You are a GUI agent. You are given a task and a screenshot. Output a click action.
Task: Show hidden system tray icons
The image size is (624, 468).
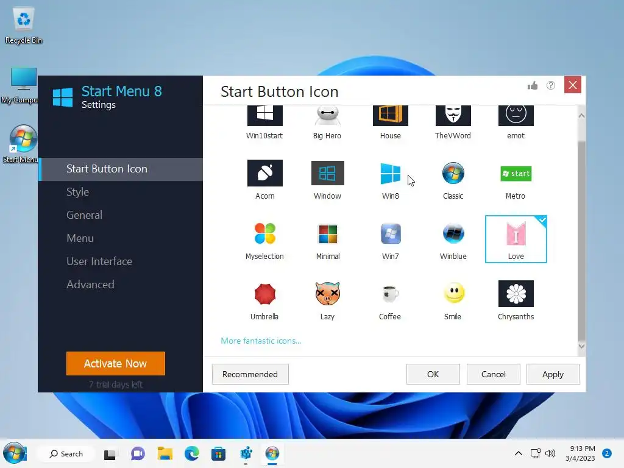(519, 453)
